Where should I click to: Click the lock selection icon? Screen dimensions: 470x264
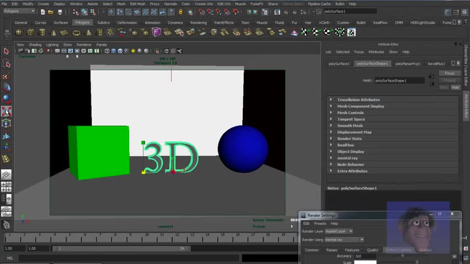coord(181,12)
